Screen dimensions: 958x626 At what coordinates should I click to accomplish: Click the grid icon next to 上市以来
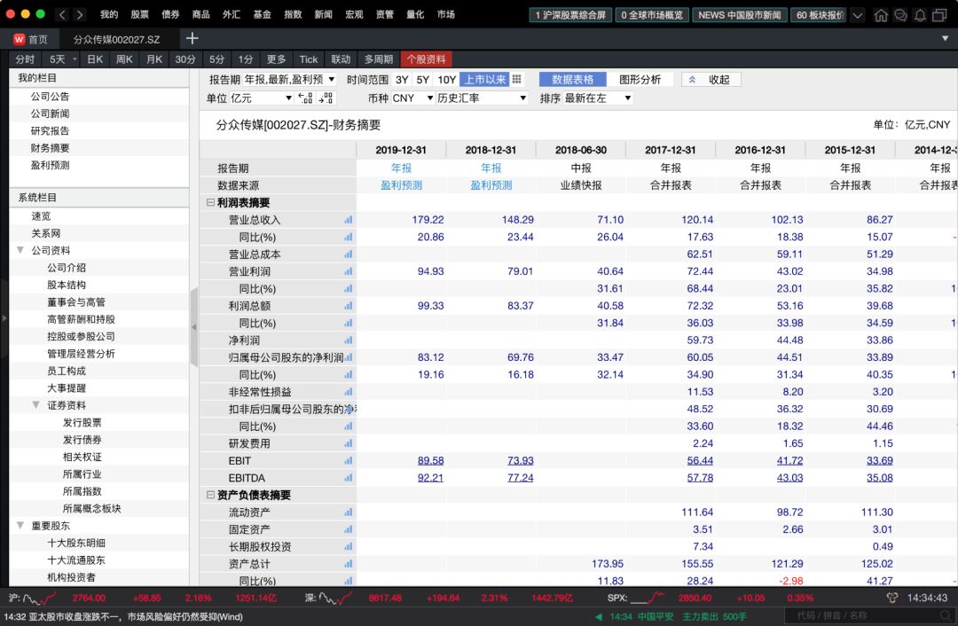click(x=516, y=79)
